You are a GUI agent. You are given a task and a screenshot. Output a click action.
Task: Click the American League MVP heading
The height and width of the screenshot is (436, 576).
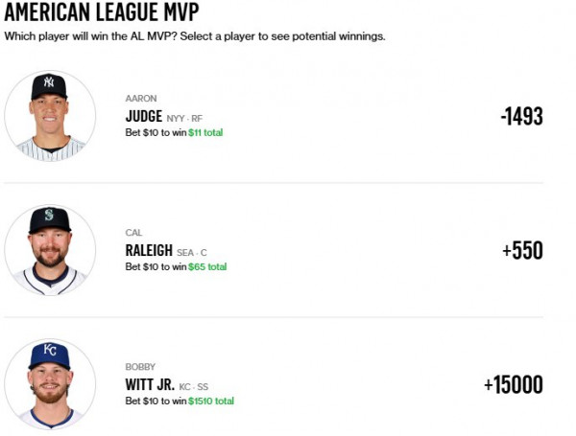click(x=102, y=11)
